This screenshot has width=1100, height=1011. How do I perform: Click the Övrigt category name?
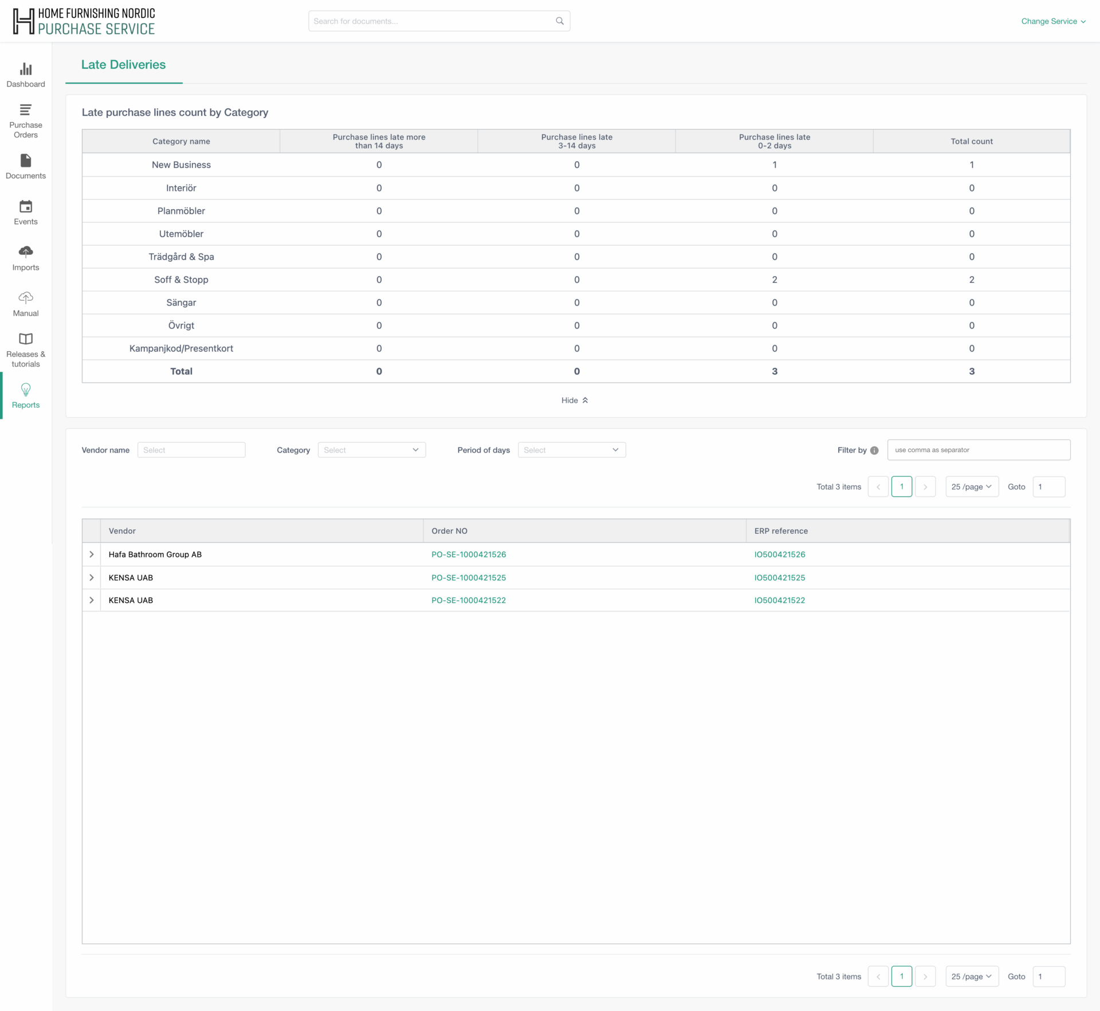(181, 325)
